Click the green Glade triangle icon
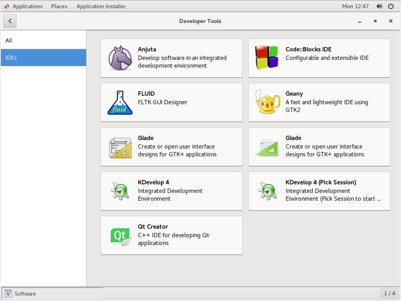401x301 pixels. click(x=268, y=147)
